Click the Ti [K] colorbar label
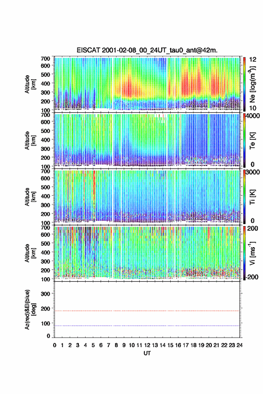The width and height of the screenshot is (263, 394). pyautogui.click(x=252, y=197)
